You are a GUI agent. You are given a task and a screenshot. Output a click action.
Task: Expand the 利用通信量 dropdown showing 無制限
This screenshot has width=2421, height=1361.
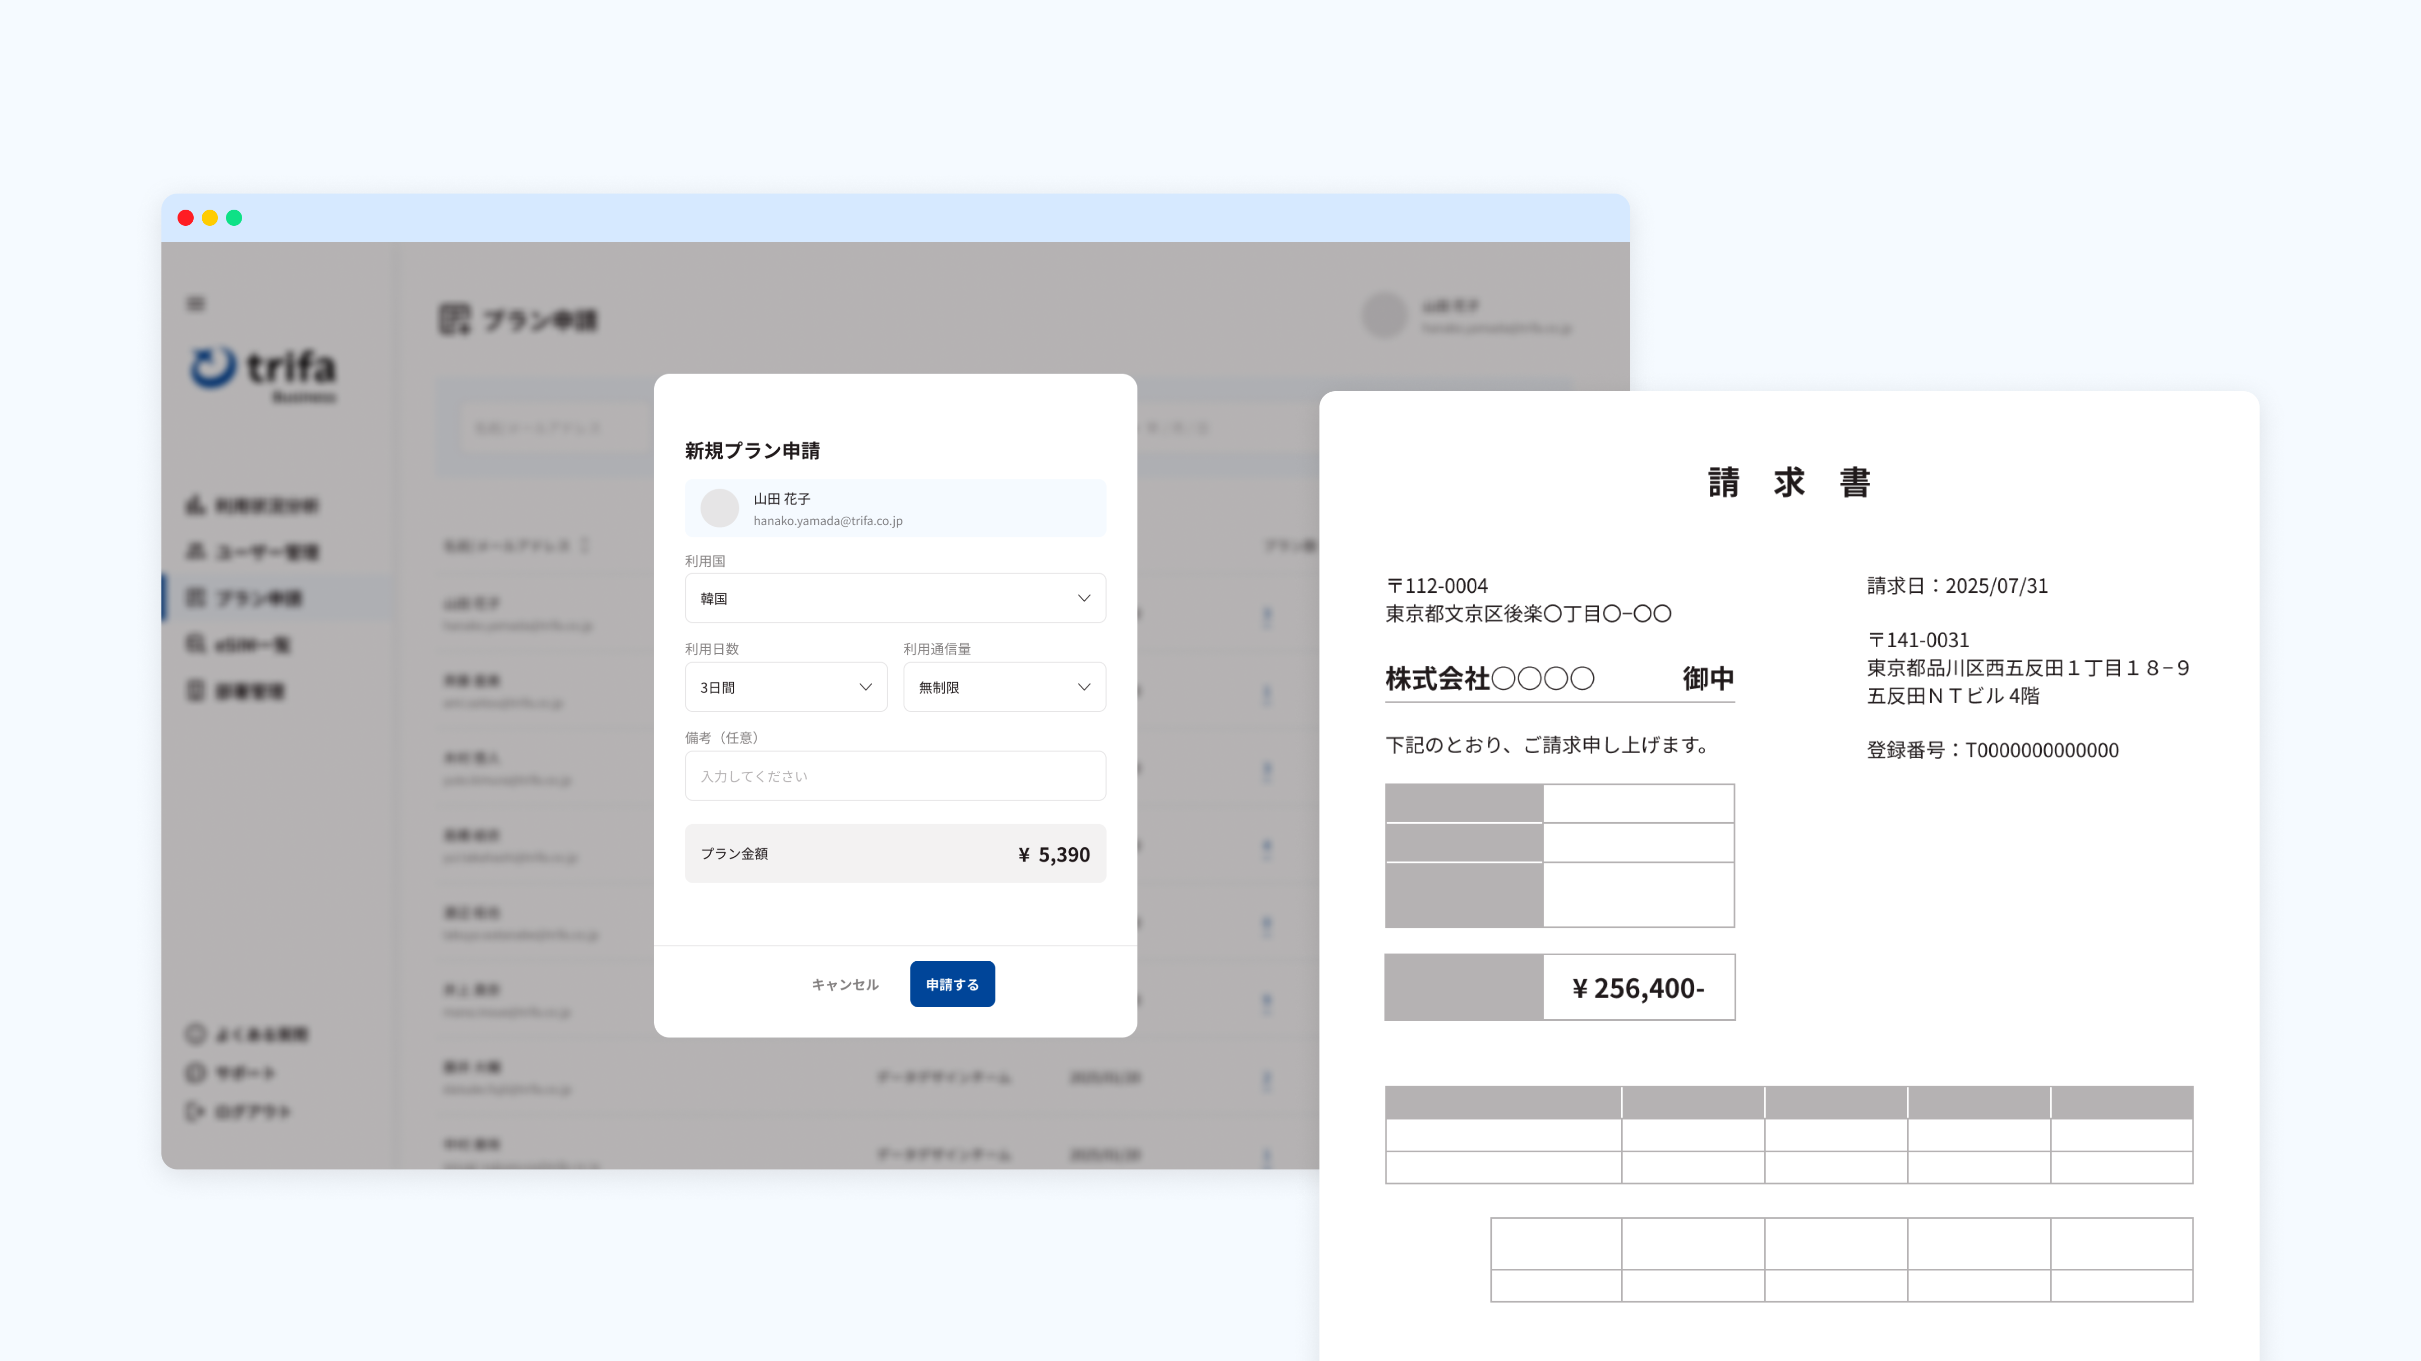[1004, 688]
